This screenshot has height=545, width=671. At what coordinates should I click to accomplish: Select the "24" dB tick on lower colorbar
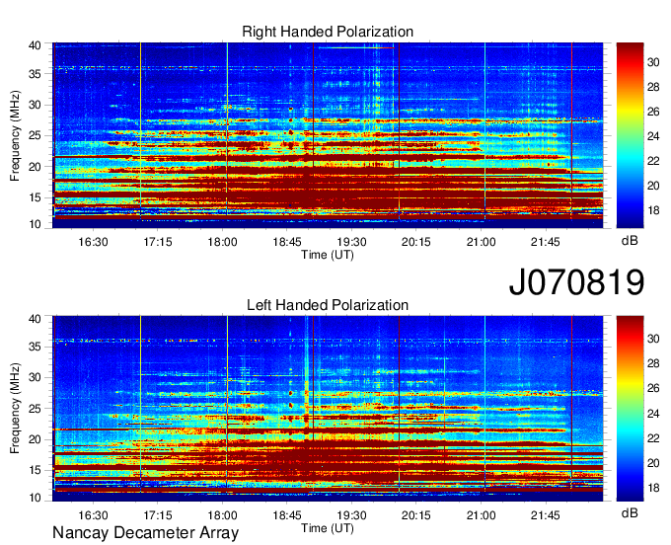[653, 414]
